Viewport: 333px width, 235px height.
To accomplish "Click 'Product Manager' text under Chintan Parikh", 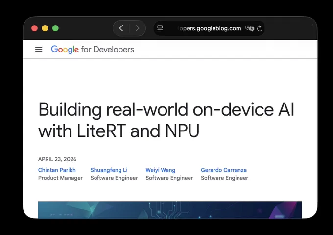I will tap(61, 178).
